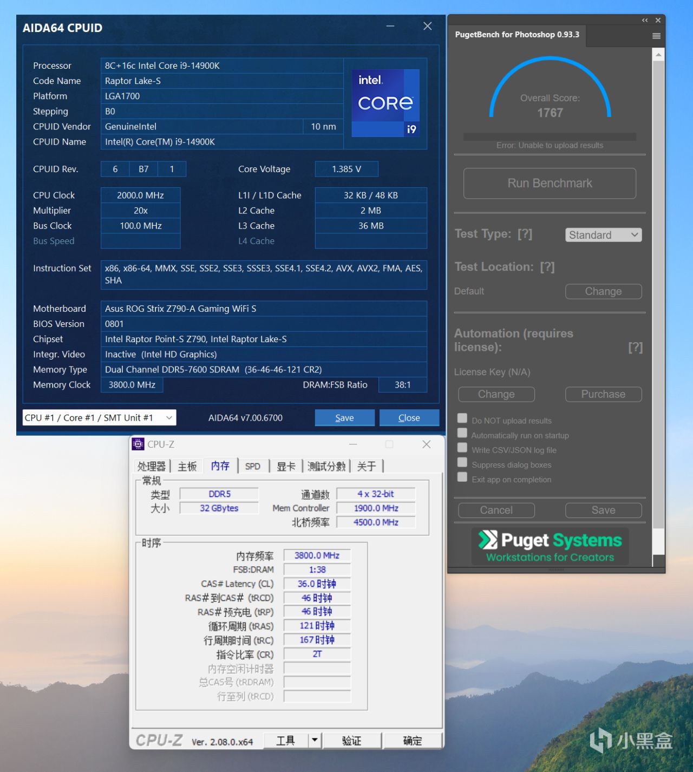Viewport: 693px width, 772px height.
Task: Click the Memory Clock 3800.0 MHz field
Action: click(132, 385)
